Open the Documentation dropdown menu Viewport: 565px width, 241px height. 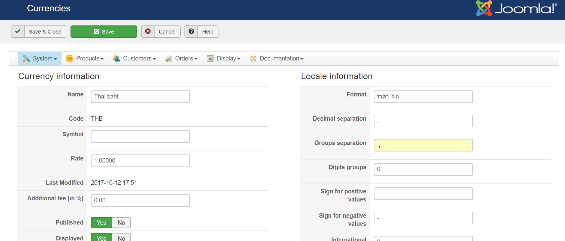(281, 59)
